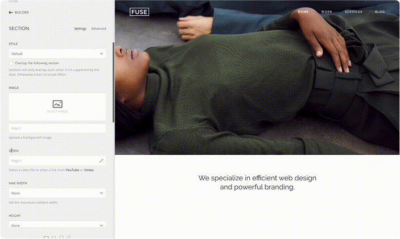The image size is (400, 239).
Task: Switch preview to phone portrait icon
Action: coord(69,237)
